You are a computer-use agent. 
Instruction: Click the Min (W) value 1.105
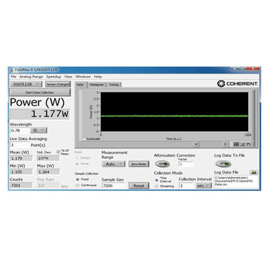pos(21,172)
